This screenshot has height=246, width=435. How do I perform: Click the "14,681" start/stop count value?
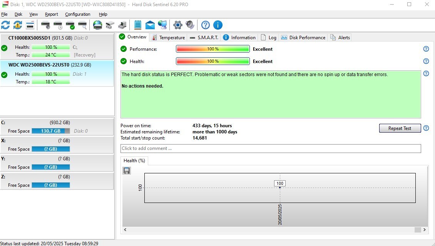[199, 138]
